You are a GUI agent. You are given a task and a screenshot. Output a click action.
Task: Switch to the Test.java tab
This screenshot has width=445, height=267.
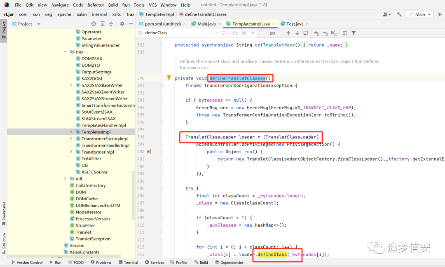tap(295, 24)
